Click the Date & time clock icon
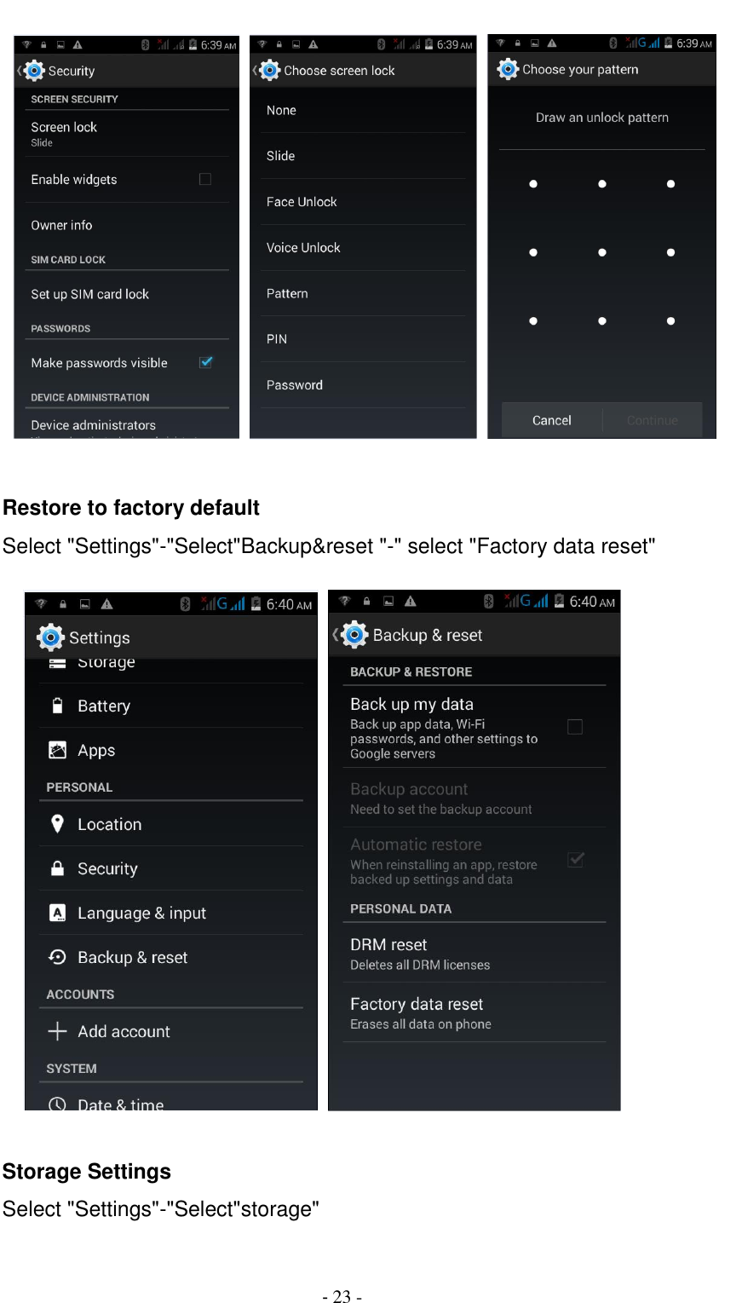This screenshot has width=742, height=1303. pos(57,1102)
